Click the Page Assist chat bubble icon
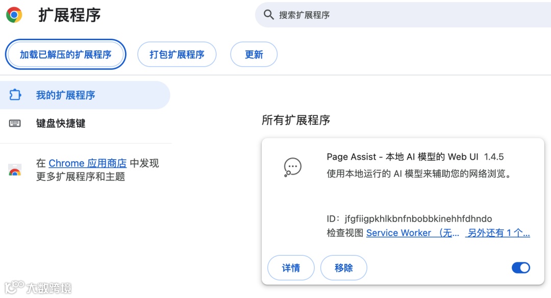 pos(292,167)
